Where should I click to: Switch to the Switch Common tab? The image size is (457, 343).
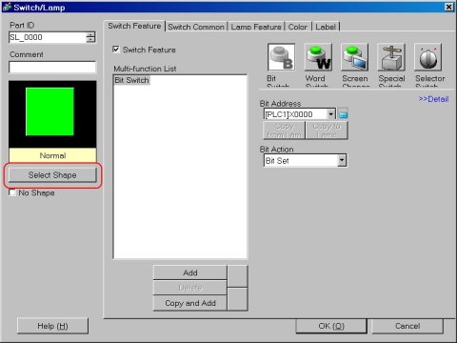point(196,27)
